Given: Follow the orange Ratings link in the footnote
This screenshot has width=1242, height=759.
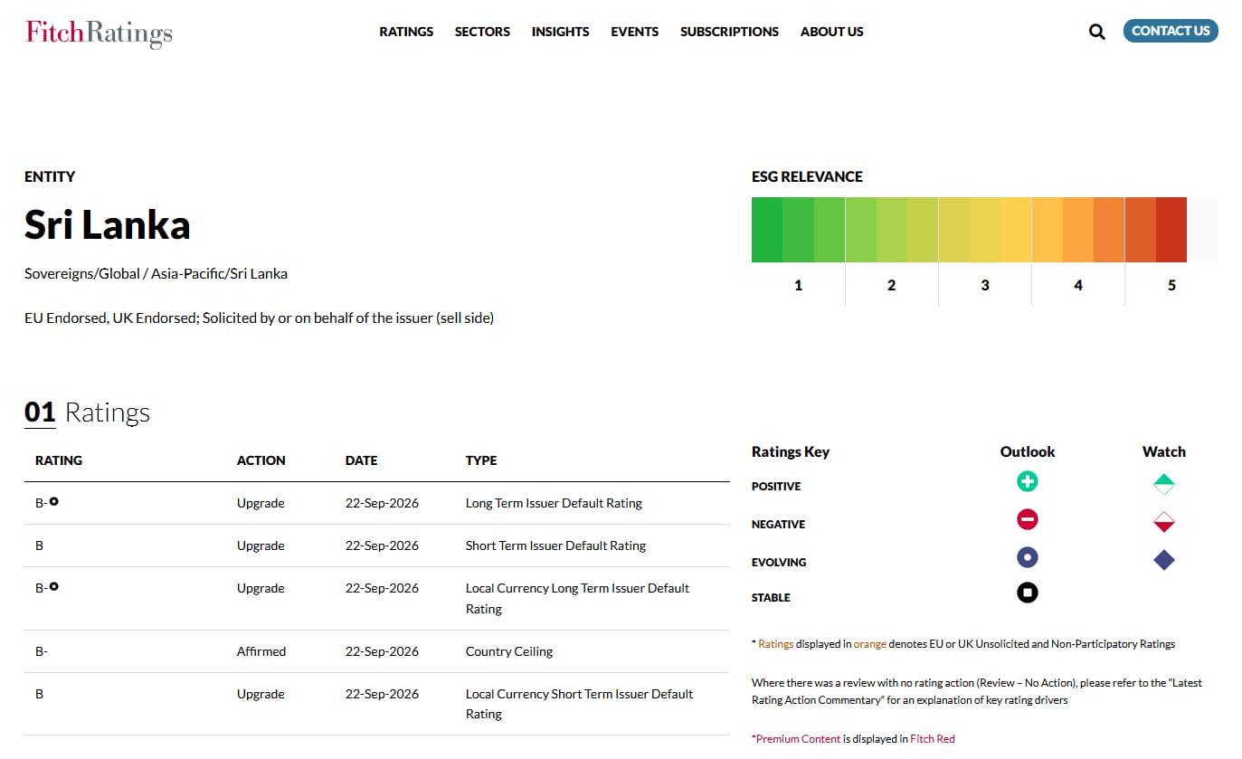Looking at the screenshot, I should click(x=775, y=644).
